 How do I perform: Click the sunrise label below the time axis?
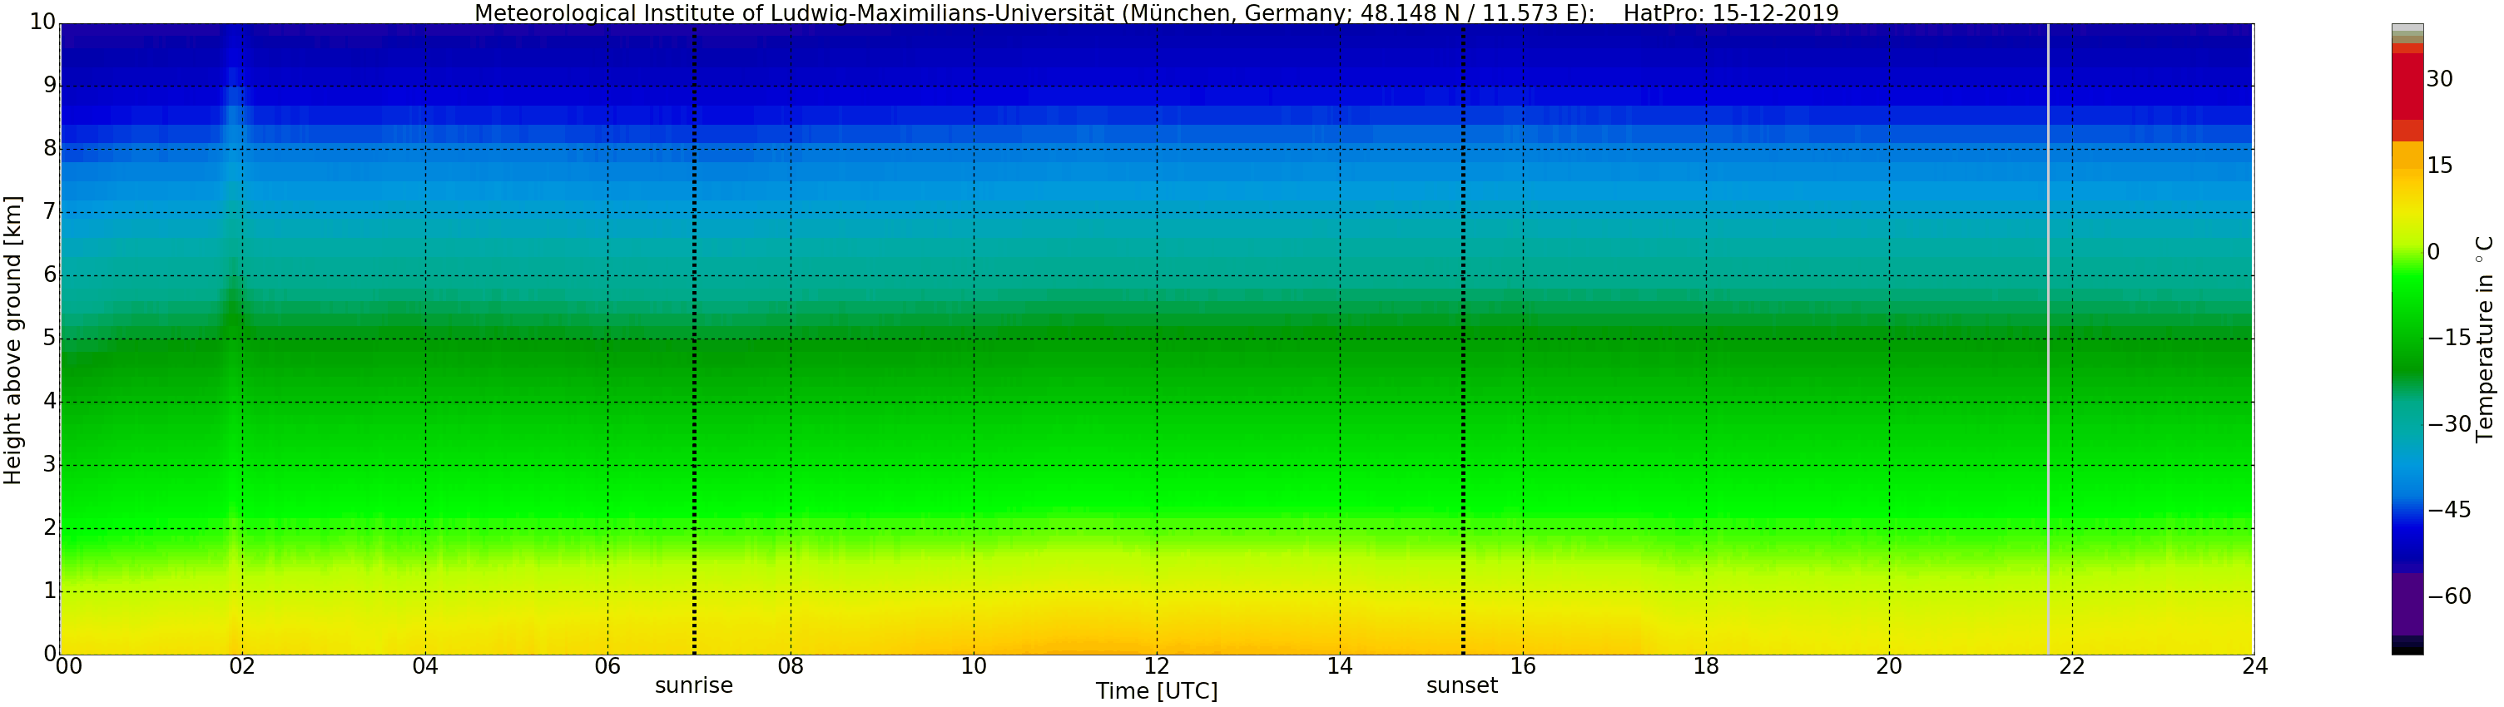pyautogui.click(x=693, y=685)
